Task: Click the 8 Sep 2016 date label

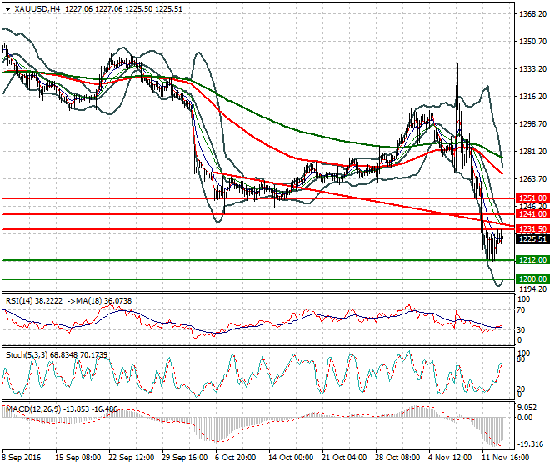Action: click(x=22, y=458)
